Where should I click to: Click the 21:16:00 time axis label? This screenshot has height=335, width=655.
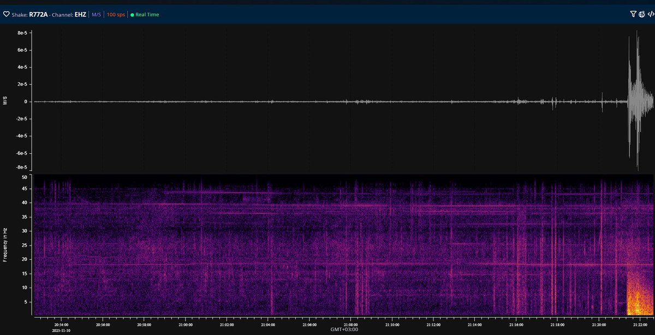pyautogui.click(x=516, y=324)
